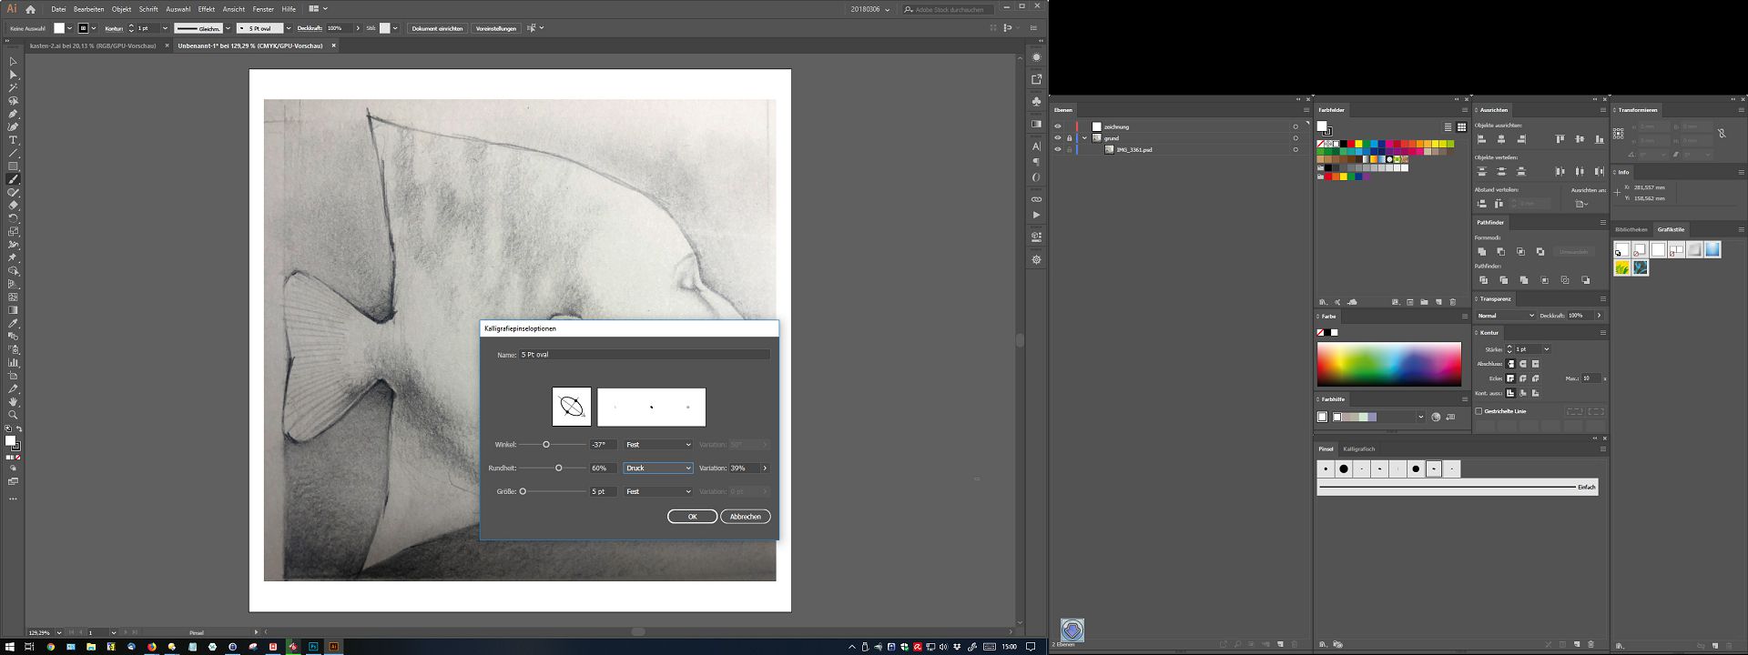1748x655 pixels.
Task: Open Photoshop from Windows taskbar
Action: 313,647
